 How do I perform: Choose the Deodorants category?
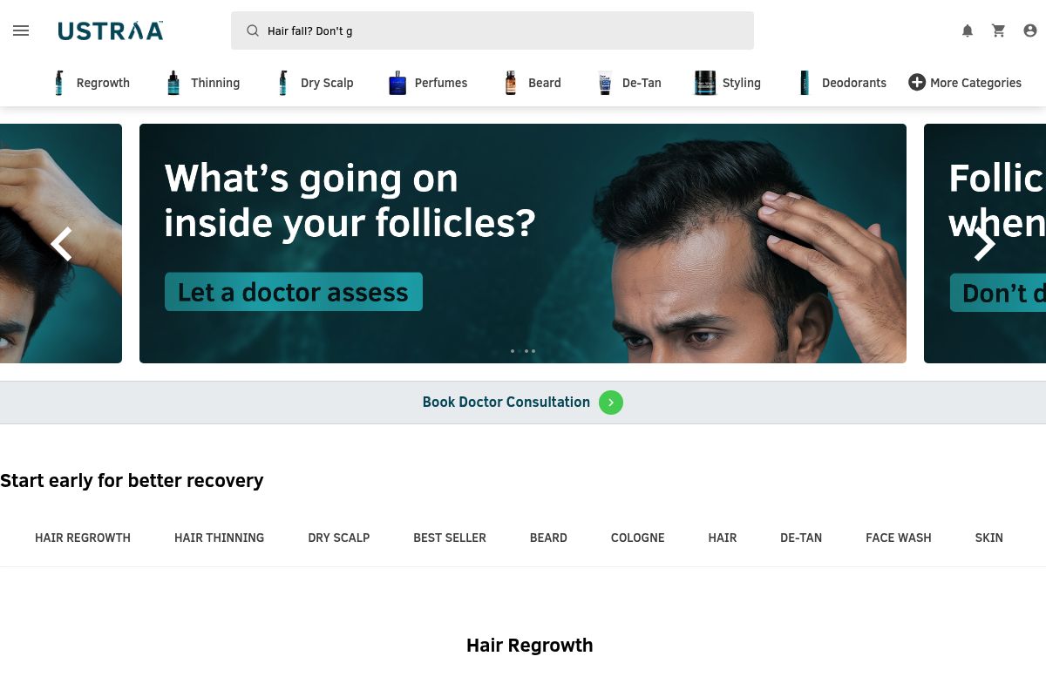point(842,83)
